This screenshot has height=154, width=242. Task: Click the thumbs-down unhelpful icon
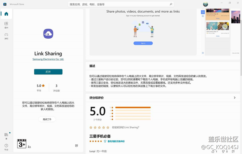click(x=223, y=151)
